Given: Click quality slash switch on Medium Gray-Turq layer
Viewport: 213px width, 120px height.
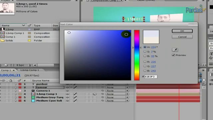Looking at the screenshot, I should click(75, 97).
